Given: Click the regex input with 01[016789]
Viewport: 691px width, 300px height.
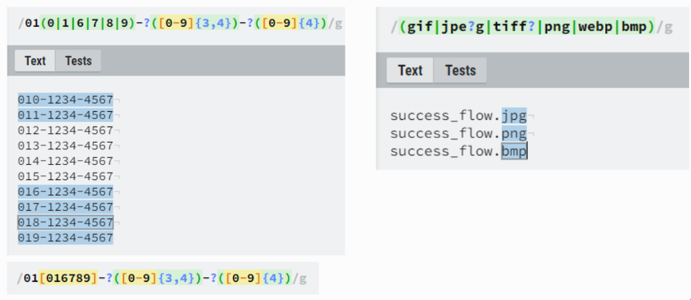Looking at the screenshot, I should coord(162,278).
